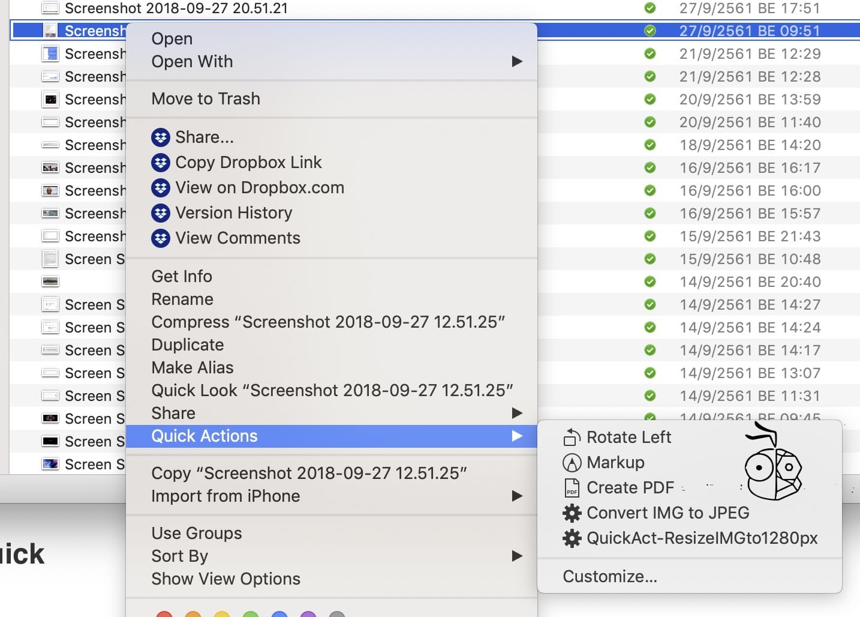Screen dimensions: 860x617
Task: Toggle Use Groups in the context menu
Action: tap(196, 533)
